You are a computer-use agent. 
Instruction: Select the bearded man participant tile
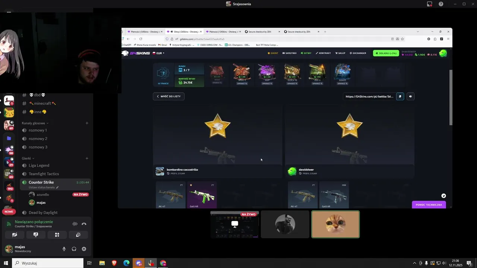pyautogui.click(x=285, y=224)
